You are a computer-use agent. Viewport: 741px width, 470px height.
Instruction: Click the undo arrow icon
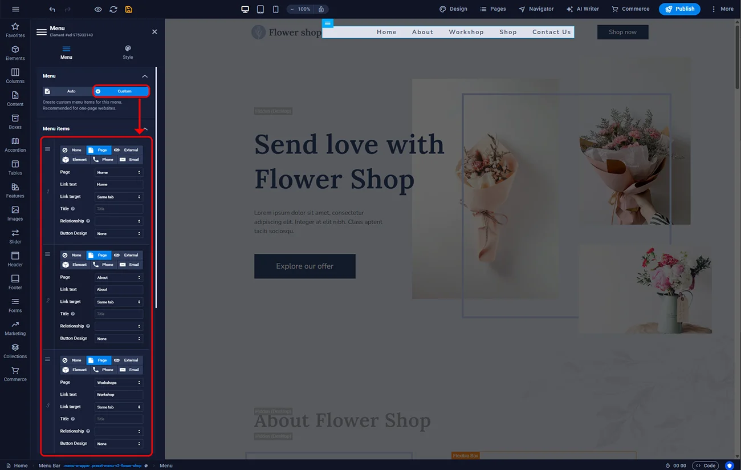52,9
